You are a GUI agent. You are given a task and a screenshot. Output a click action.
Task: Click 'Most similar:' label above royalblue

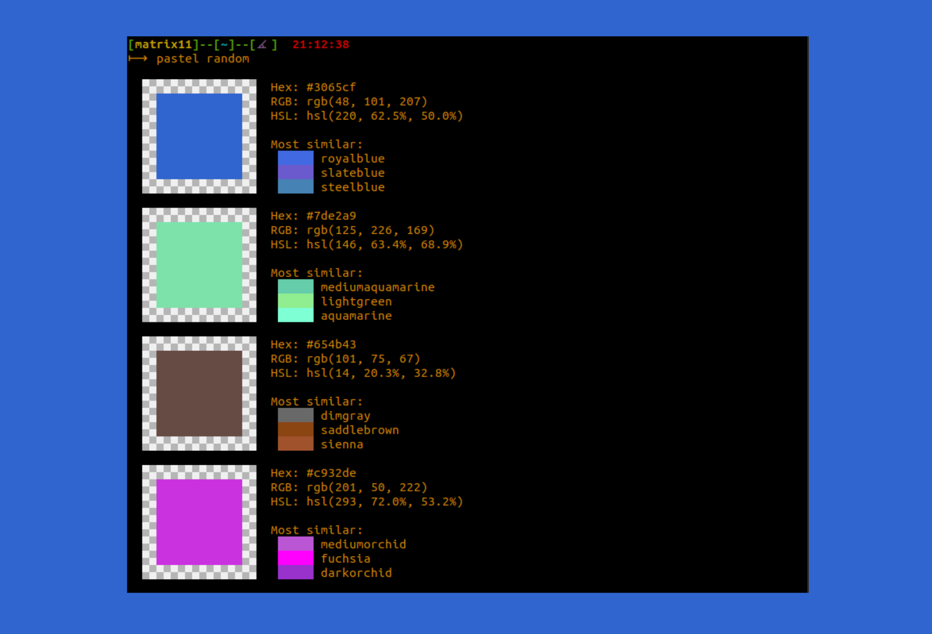[317, 144]
